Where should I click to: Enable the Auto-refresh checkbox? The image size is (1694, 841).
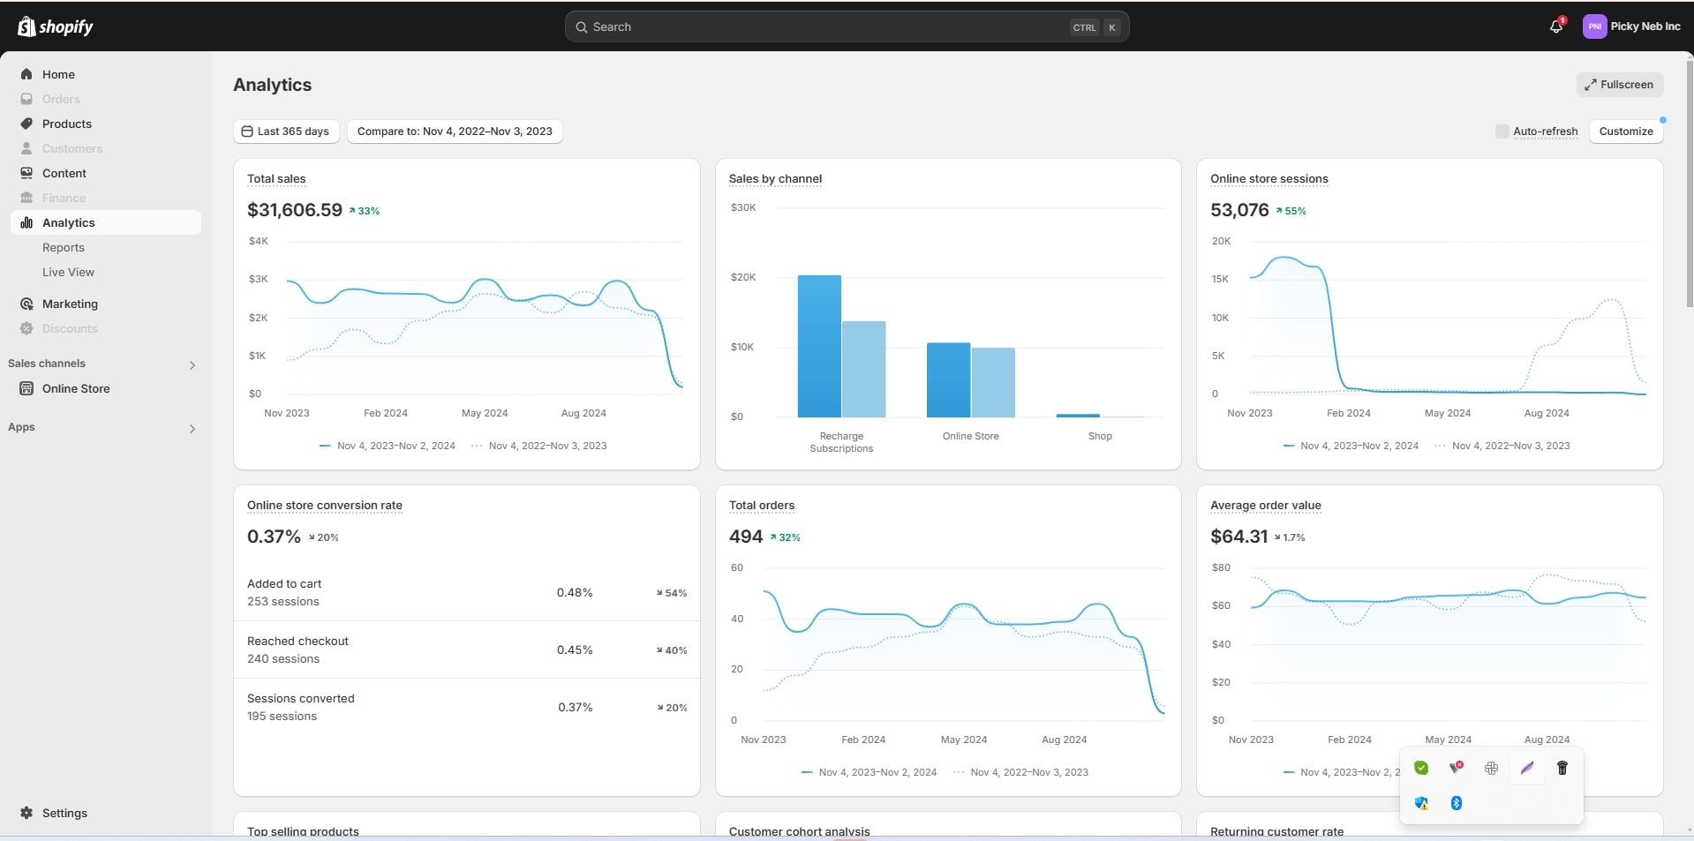(1502, 131)
